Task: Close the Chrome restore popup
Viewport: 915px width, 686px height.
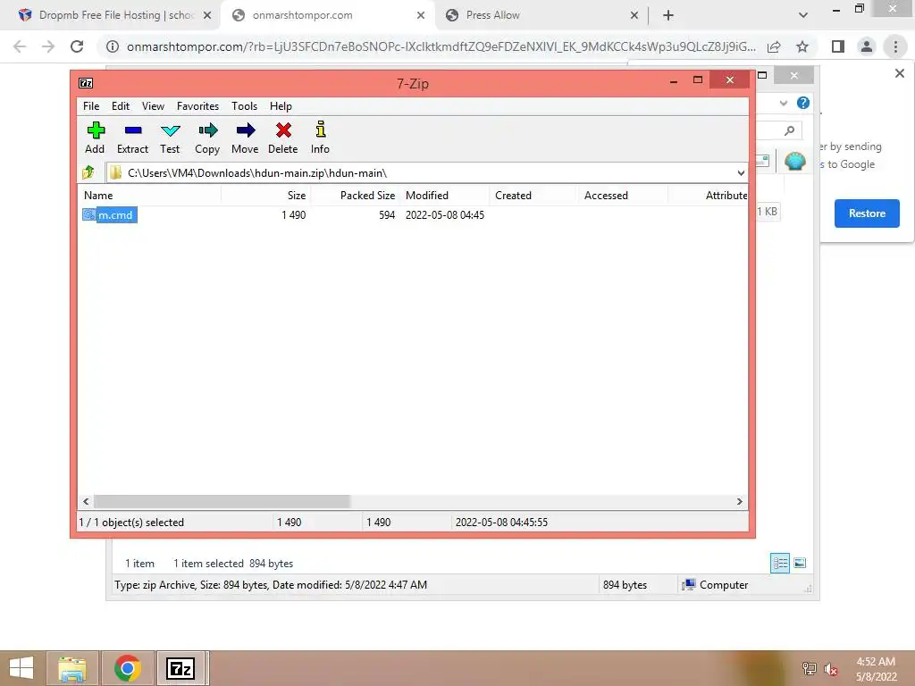Action: tap(899, 73)
